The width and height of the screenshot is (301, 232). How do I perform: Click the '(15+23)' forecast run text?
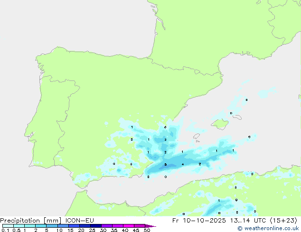coord(283,221)
